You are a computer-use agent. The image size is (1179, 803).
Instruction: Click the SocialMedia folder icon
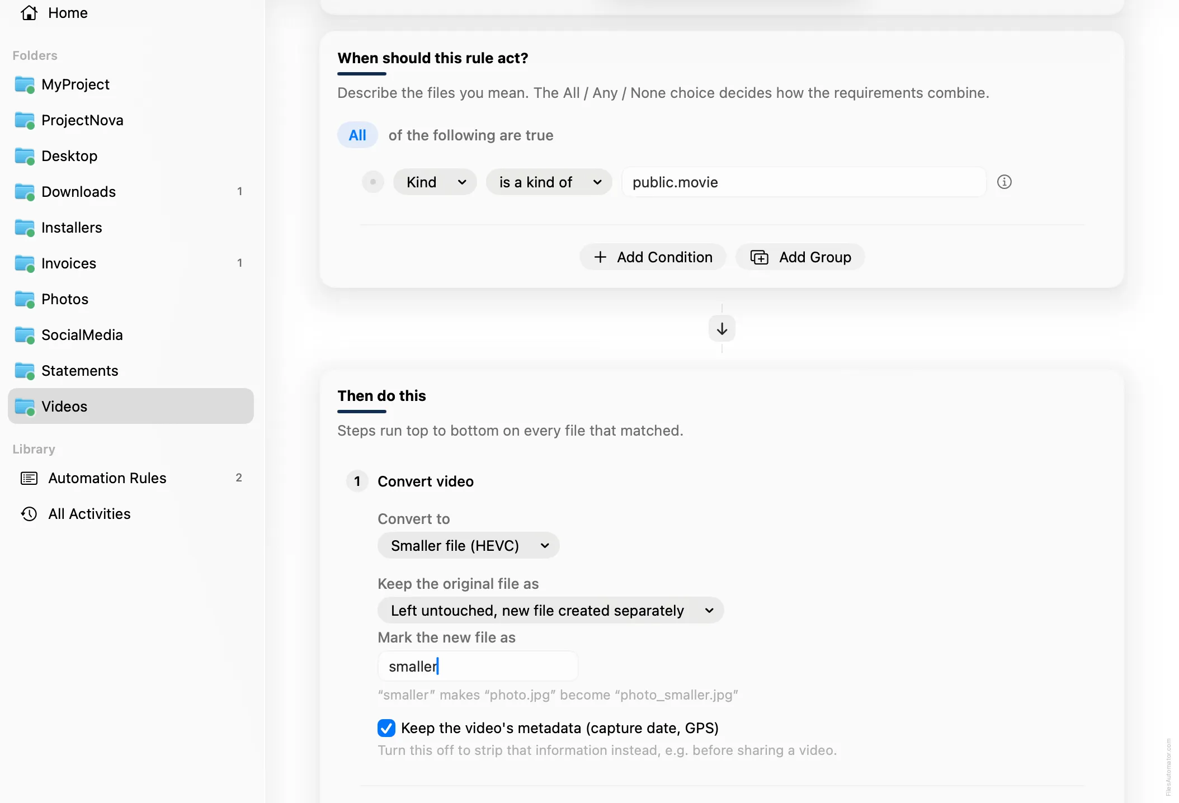(x=25, y=335)
